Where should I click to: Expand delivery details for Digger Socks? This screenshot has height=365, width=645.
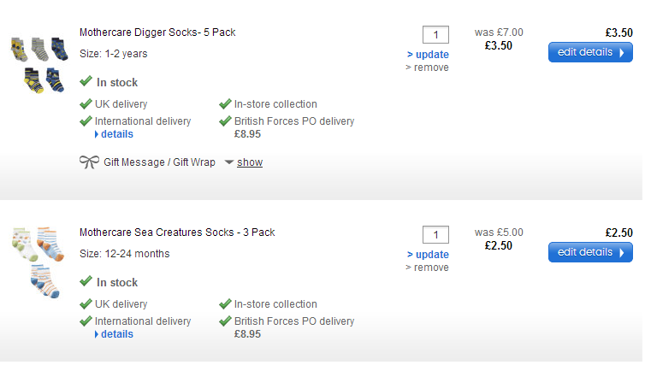click(114, 134)
